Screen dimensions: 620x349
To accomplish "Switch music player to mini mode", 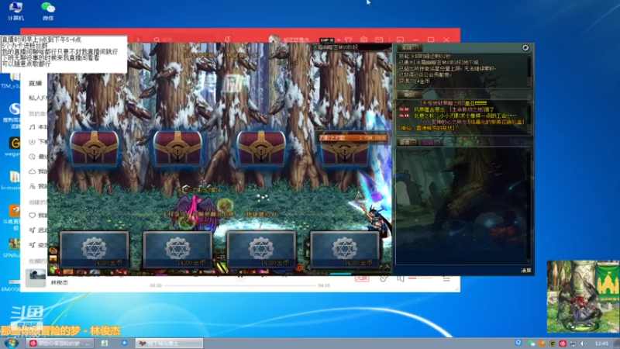I will point(400,40).
